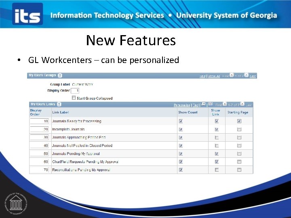Image resolution: width=291 pixels, height=218 pixels.
Task: Open My Work Groups help icon
Action: 60,75
